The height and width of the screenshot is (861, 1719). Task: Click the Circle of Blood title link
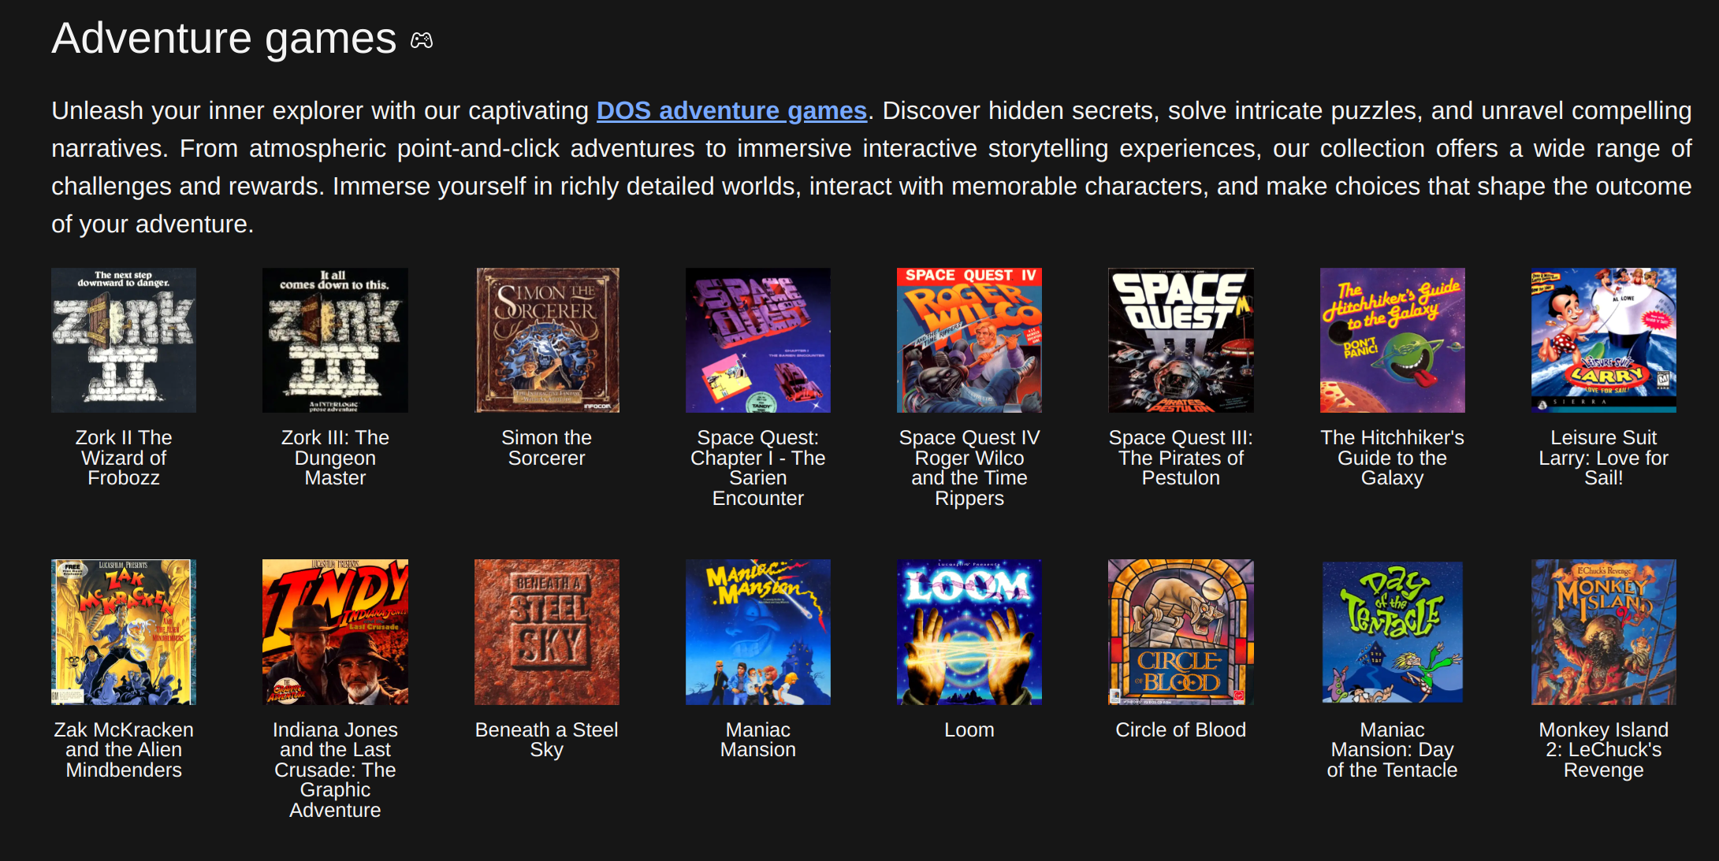[x=1181, y=730]
